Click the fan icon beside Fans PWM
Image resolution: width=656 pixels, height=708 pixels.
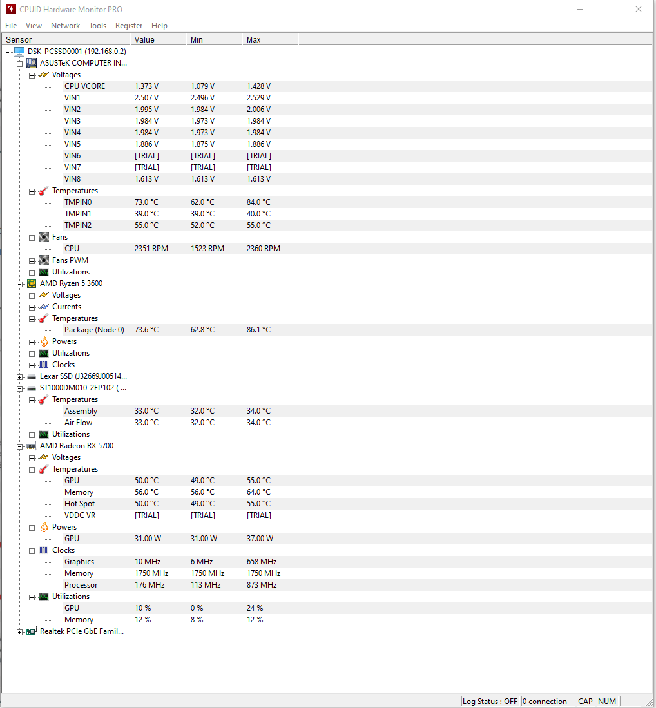[44, 260]
